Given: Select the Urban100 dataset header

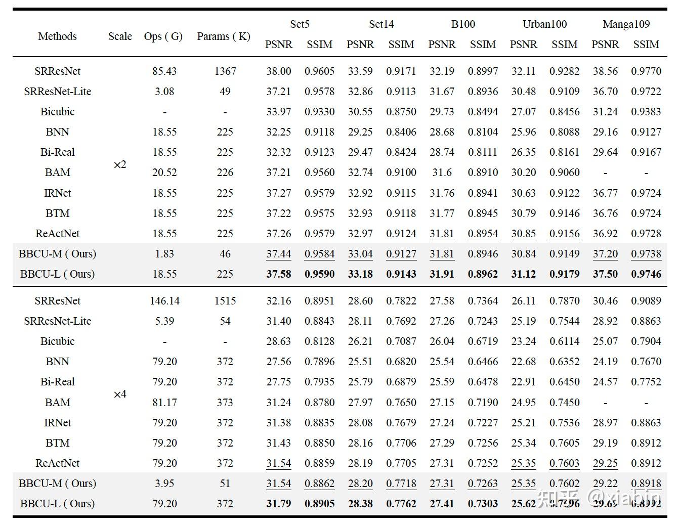Looking at the screenshot, I should [544, 24].
